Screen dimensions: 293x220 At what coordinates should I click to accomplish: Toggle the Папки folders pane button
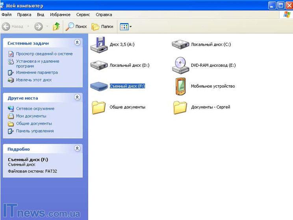(x=102, y=27)
